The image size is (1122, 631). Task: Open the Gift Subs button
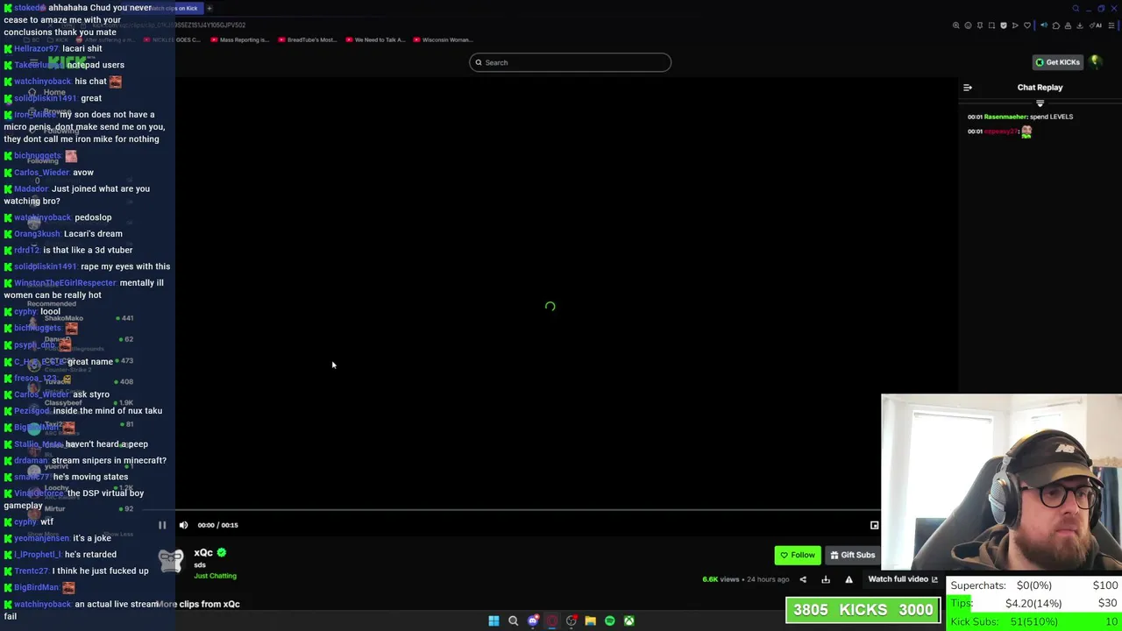coord(853,555)
